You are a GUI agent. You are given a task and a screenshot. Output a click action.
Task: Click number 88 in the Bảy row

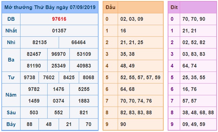pos(29,124)
